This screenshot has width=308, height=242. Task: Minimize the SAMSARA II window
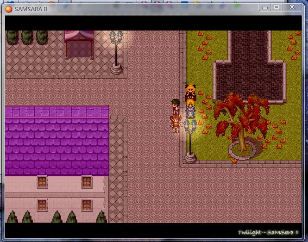click(x=265, y=7)
